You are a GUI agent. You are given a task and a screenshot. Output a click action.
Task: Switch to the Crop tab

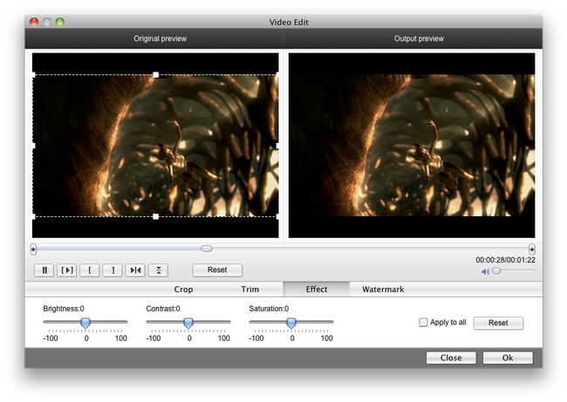tap(183, 290)
